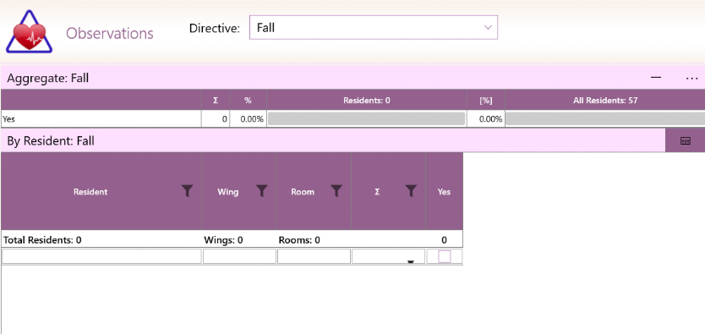
Task: Click the Room filter row input field
Action: click(314, 256)
